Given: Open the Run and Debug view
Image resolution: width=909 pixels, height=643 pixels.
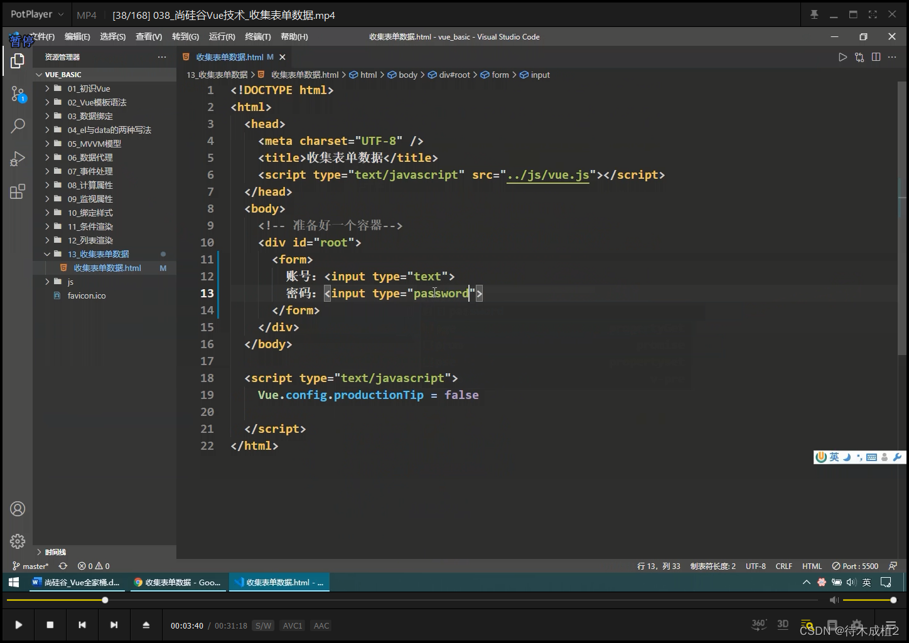Looking at the screenshot, I should (18, 159).
